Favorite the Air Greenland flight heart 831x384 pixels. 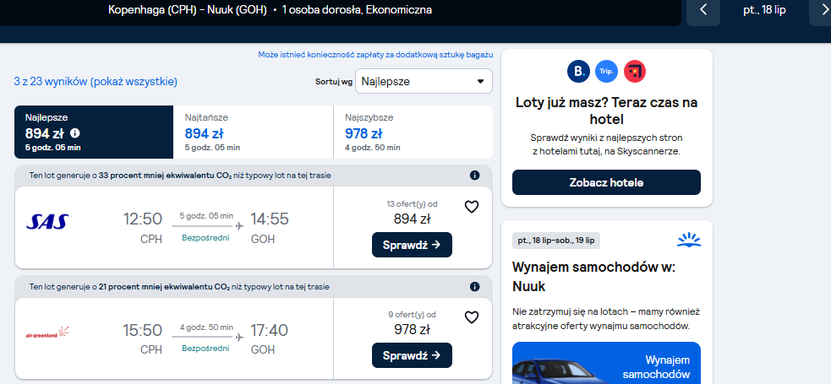pos(471,317)
